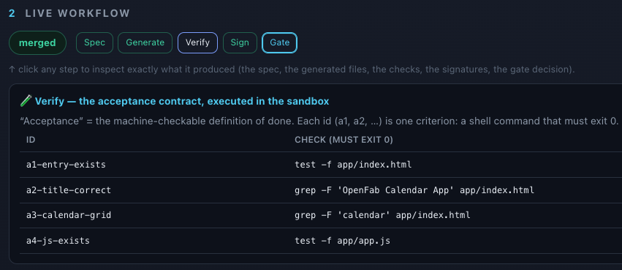Click the command test -f app/index.html
This screenshot has width=622, height=270.
(x=353, y=165)
